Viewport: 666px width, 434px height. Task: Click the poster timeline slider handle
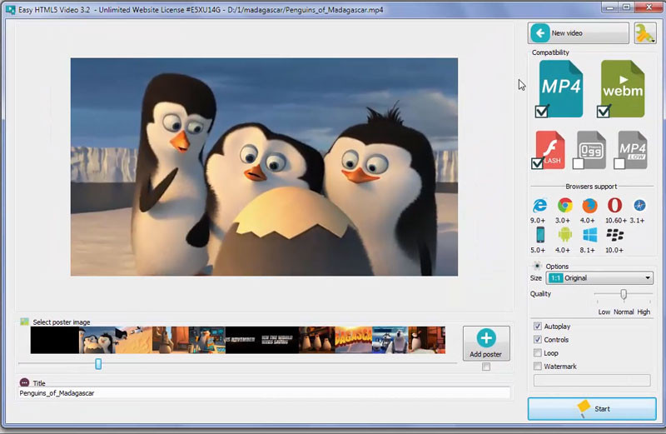click(x=98, y=364)
